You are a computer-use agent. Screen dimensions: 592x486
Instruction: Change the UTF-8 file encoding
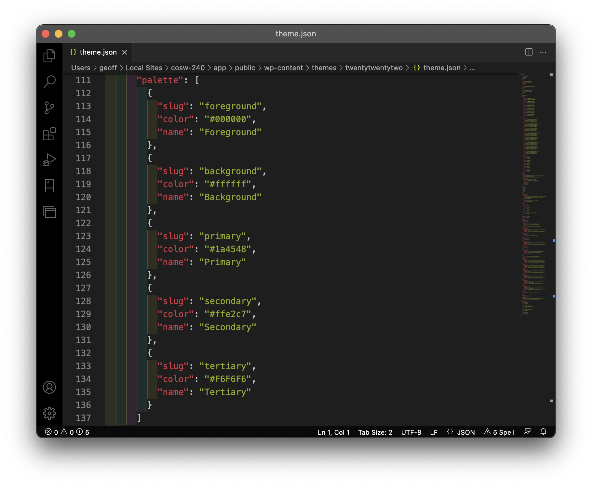[x=411, y=432]
